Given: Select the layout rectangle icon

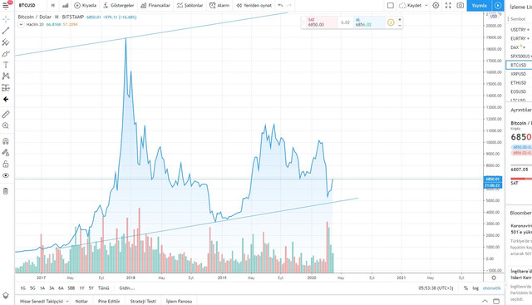Looking at the screenshot, I should coord(391,6).
